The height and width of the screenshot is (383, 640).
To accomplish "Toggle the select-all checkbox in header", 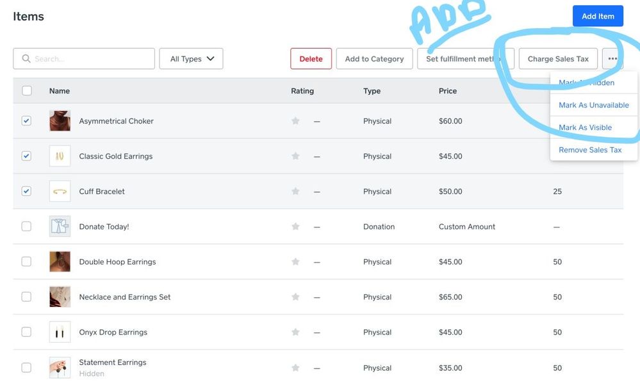I will [27, 91].
